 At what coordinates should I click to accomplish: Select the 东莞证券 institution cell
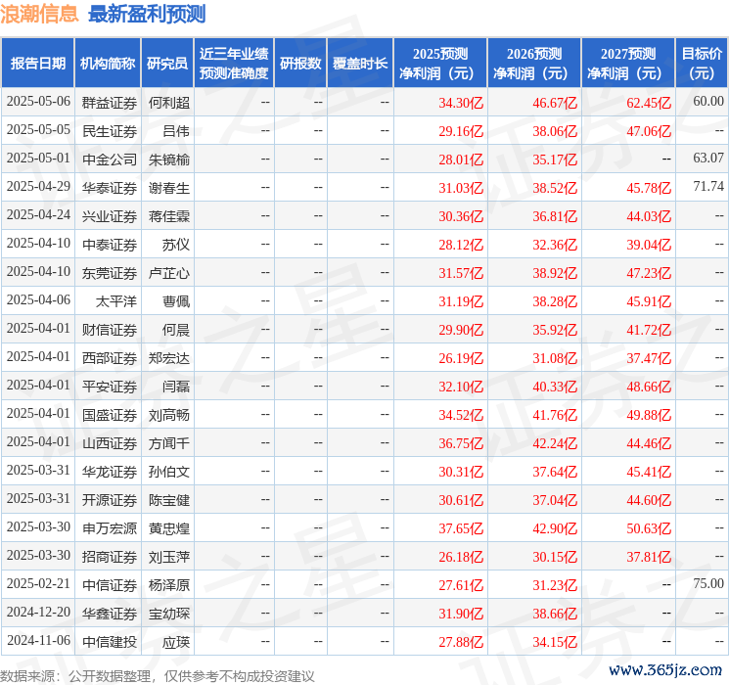(110, 273)
